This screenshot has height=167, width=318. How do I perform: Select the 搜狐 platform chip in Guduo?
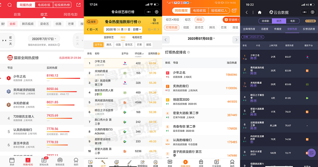149,45
